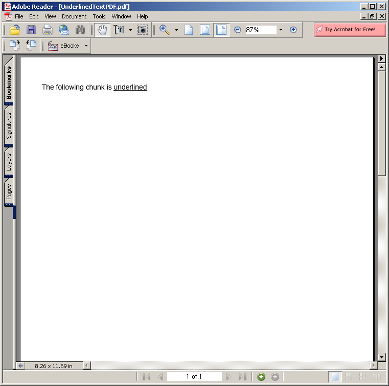The width and height of the screenshot is (389, 386).
Task: Open the Edit menu
Action: (34, 17)
